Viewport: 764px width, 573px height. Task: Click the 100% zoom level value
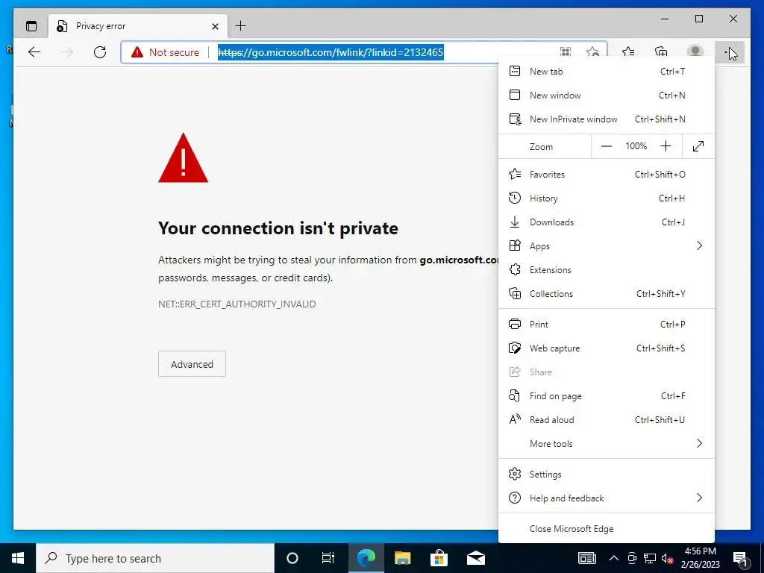(636, 146)
